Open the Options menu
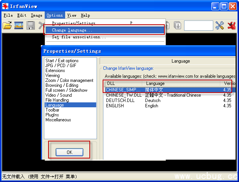Screen dimensions: 239x182 55,16
